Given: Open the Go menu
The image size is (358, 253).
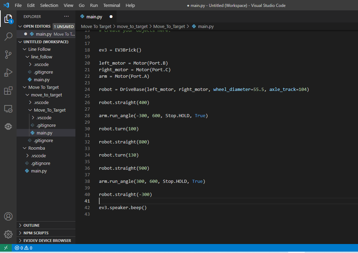Looking at the screenshot, I should [x=82, y=5].
